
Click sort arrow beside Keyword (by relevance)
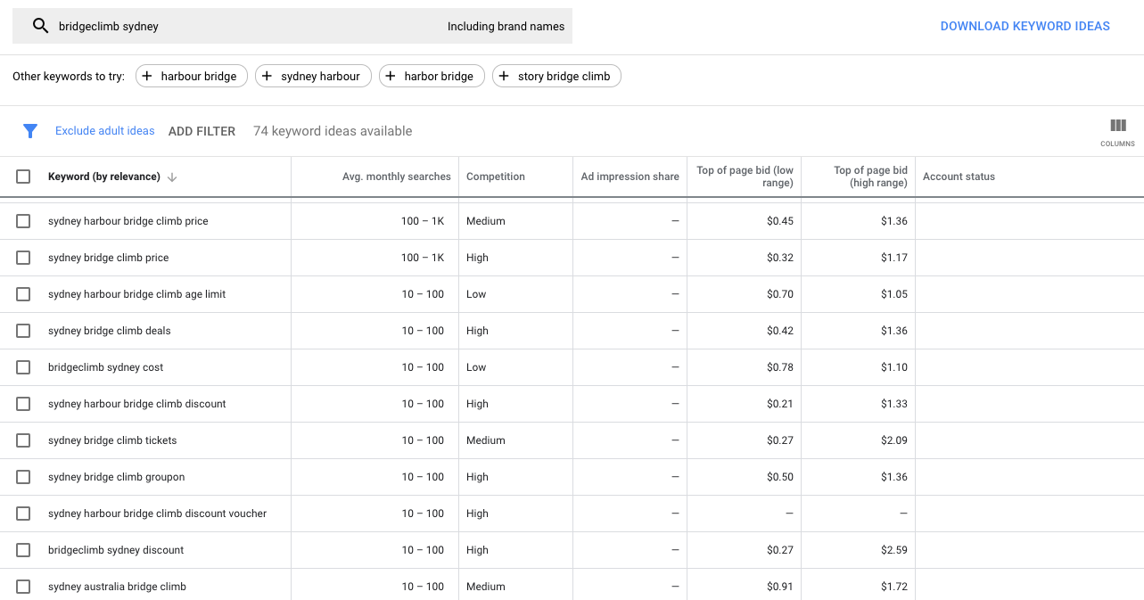point(172,177)
